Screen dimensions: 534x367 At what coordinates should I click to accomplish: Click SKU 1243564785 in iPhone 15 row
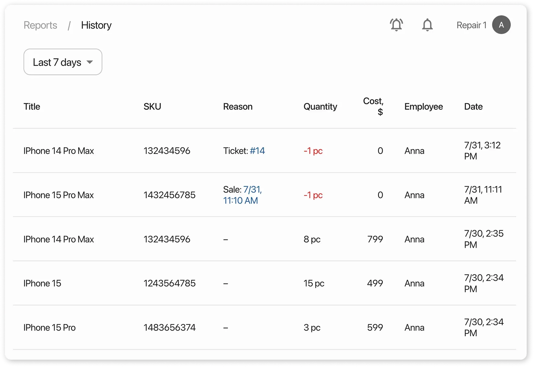(169, 283)
